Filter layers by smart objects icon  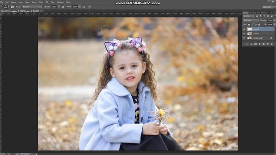(272, 16)
